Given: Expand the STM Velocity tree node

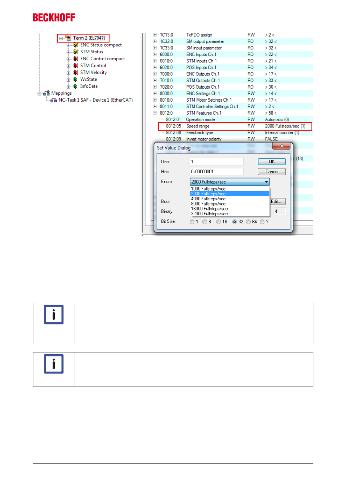Looking at the screenshot, I should click(68, 73).
